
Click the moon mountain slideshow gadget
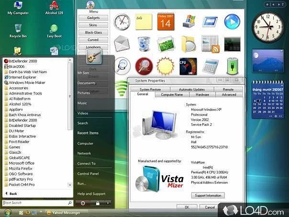tap(268, 60)
